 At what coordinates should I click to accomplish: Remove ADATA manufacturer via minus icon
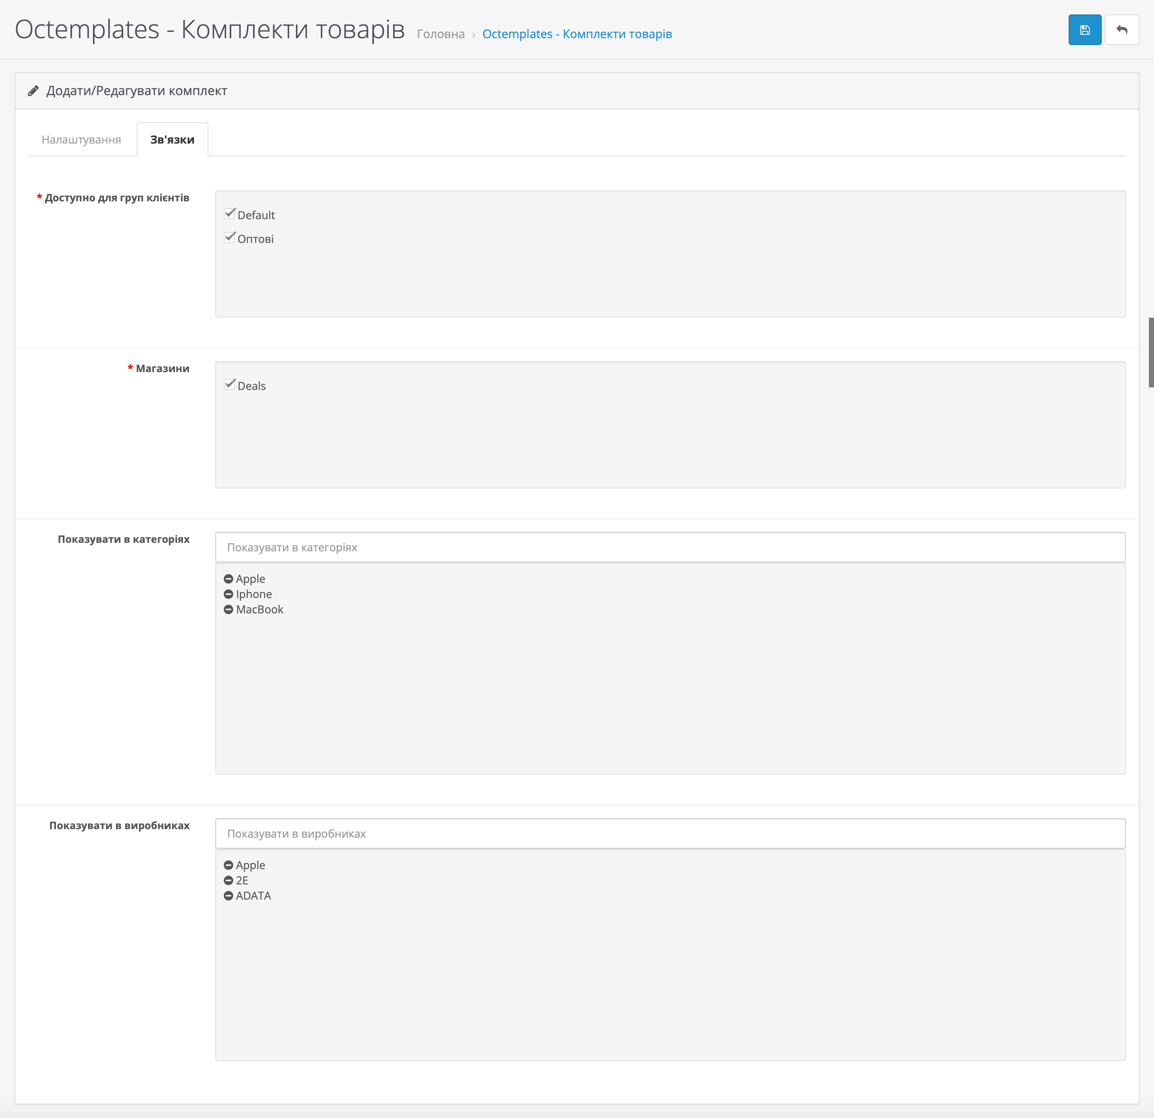coord(228,896)
